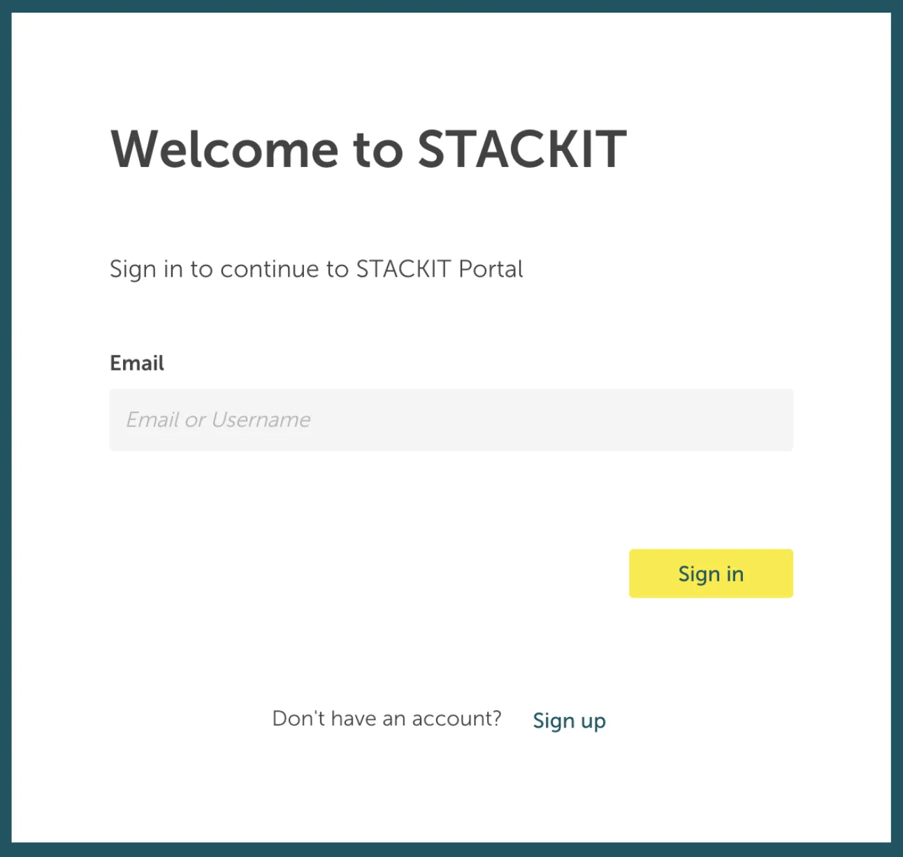903x857 pixels.
Task: Click Don't have an account text
Action: coord(387,718)
